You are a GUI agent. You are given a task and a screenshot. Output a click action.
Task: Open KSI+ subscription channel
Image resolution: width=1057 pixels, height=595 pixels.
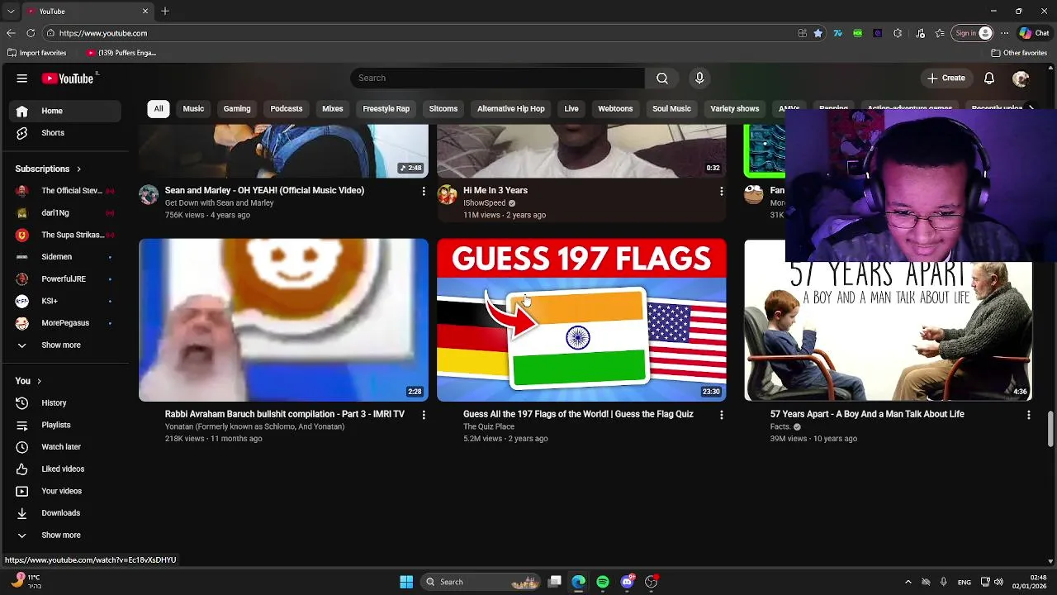[64, 301]
